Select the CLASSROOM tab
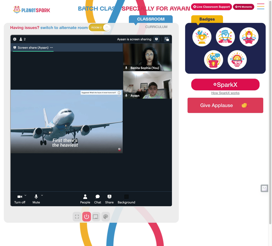 pyautogui.click(x=151, y=19)
